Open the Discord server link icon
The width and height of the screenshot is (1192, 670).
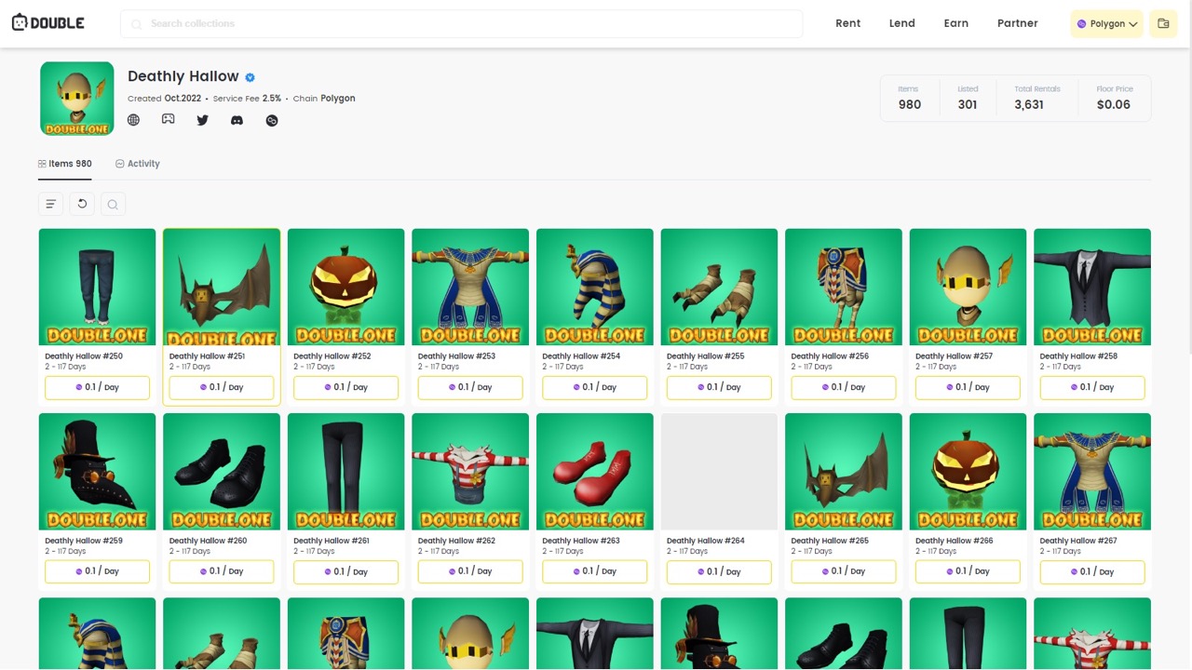click(237, 120)
